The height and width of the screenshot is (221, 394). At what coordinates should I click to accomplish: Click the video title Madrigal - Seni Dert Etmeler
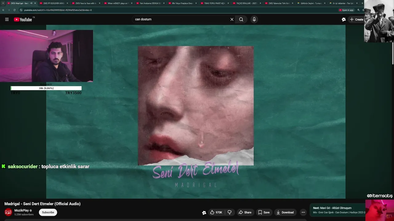tap(42, 204)
